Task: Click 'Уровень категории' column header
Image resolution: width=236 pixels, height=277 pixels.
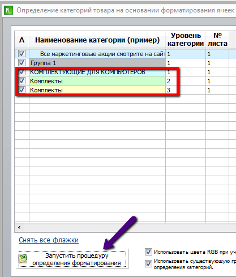Action: tap(186, 40)
